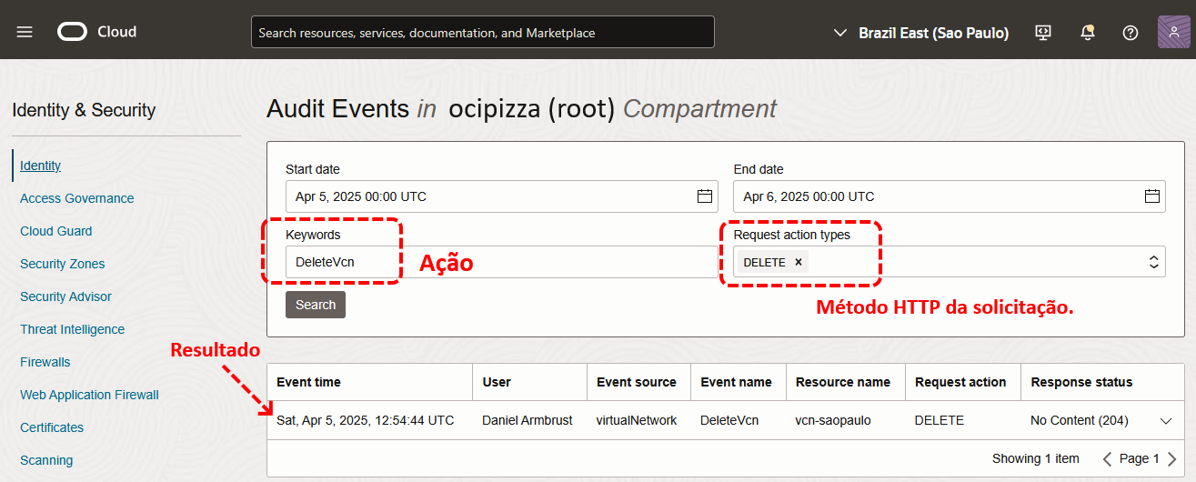Open Cloud Guard from the sidebar
Viewport: 1196px width, 482px height.
56,231
